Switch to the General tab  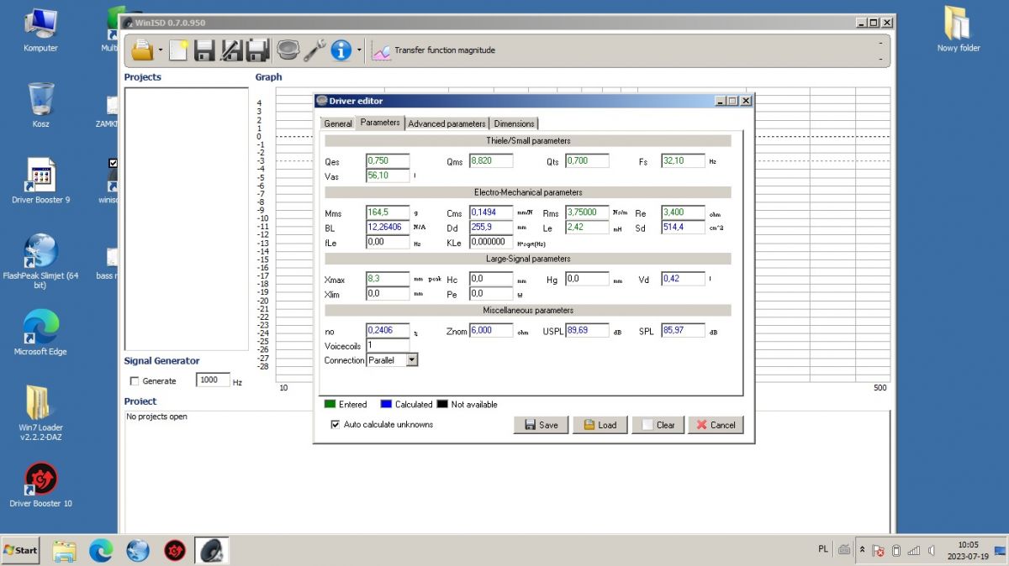[x=338, y=123]
